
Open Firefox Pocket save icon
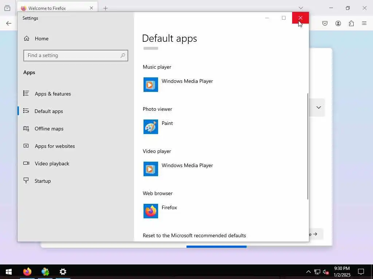click(325, 23)
